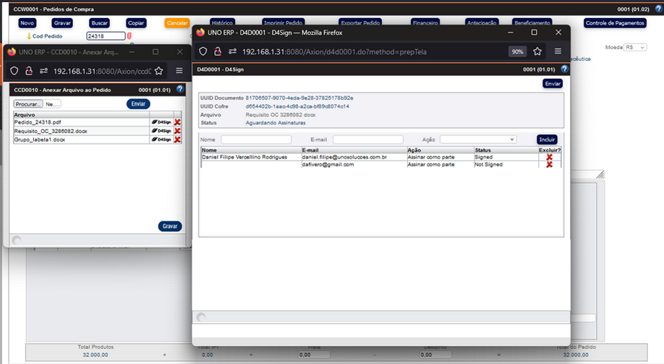
Task: Open help icon in D4Sign header
Action: [564, 69]
